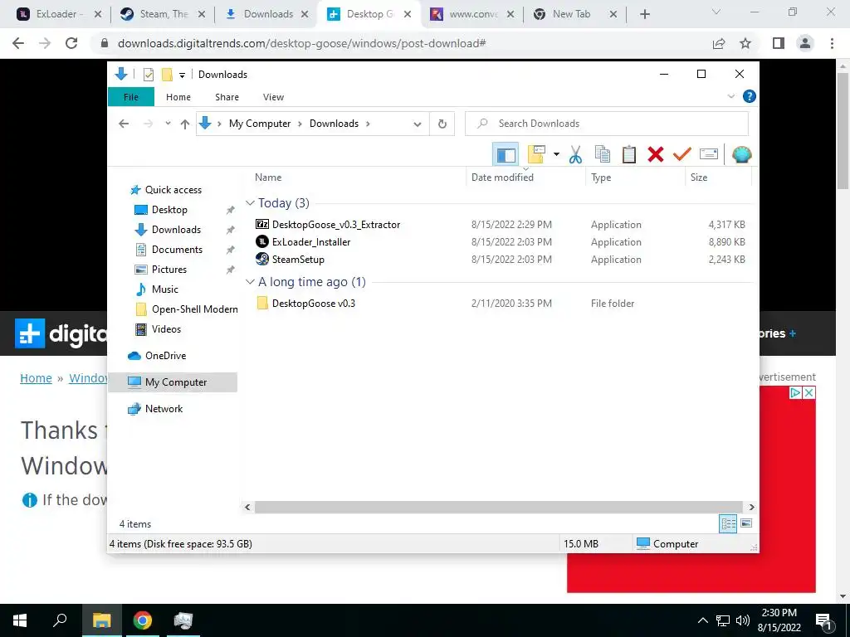Collapse the Today (3) group
The height and width of the screenshot is (637, 850).
click(250, 202)
